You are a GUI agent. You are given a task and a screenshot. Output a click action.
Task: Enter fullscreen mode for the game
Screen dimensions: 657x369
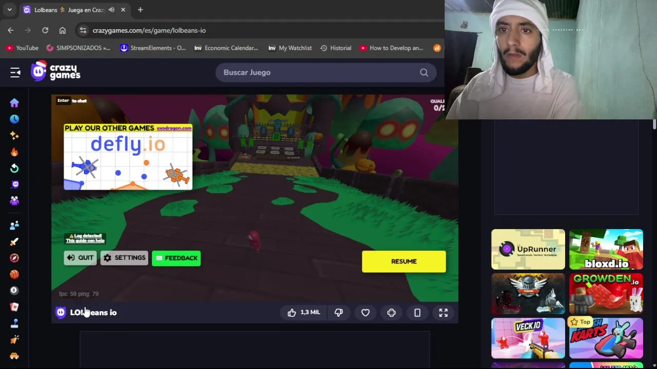(x=443, y=313)
